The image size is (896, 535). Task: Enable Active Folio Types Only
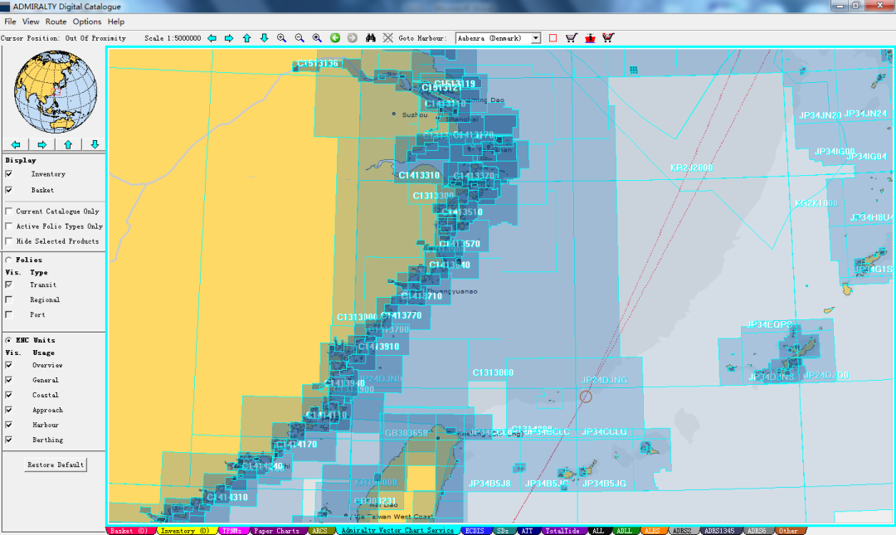click(x=8, y=226)
